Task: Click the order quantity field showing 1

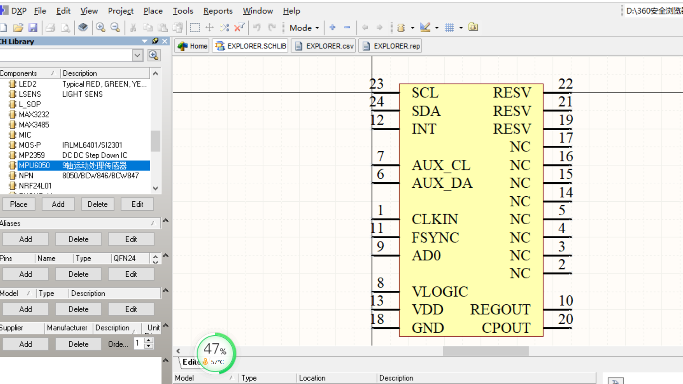Action: click(x=139, y=343)
